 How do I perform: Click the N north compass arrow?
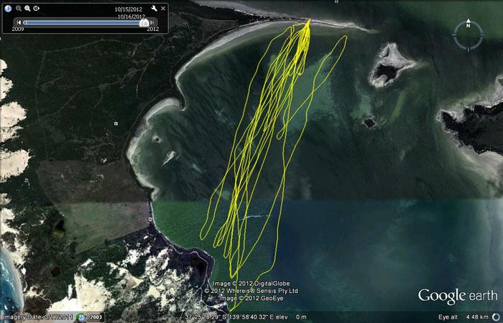pyautogui.click(x=468, y=25)
